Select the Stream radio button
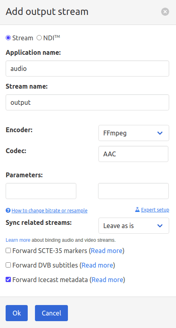Image resolution: width=176 pixels, height=328 pixels. (8, 38)
